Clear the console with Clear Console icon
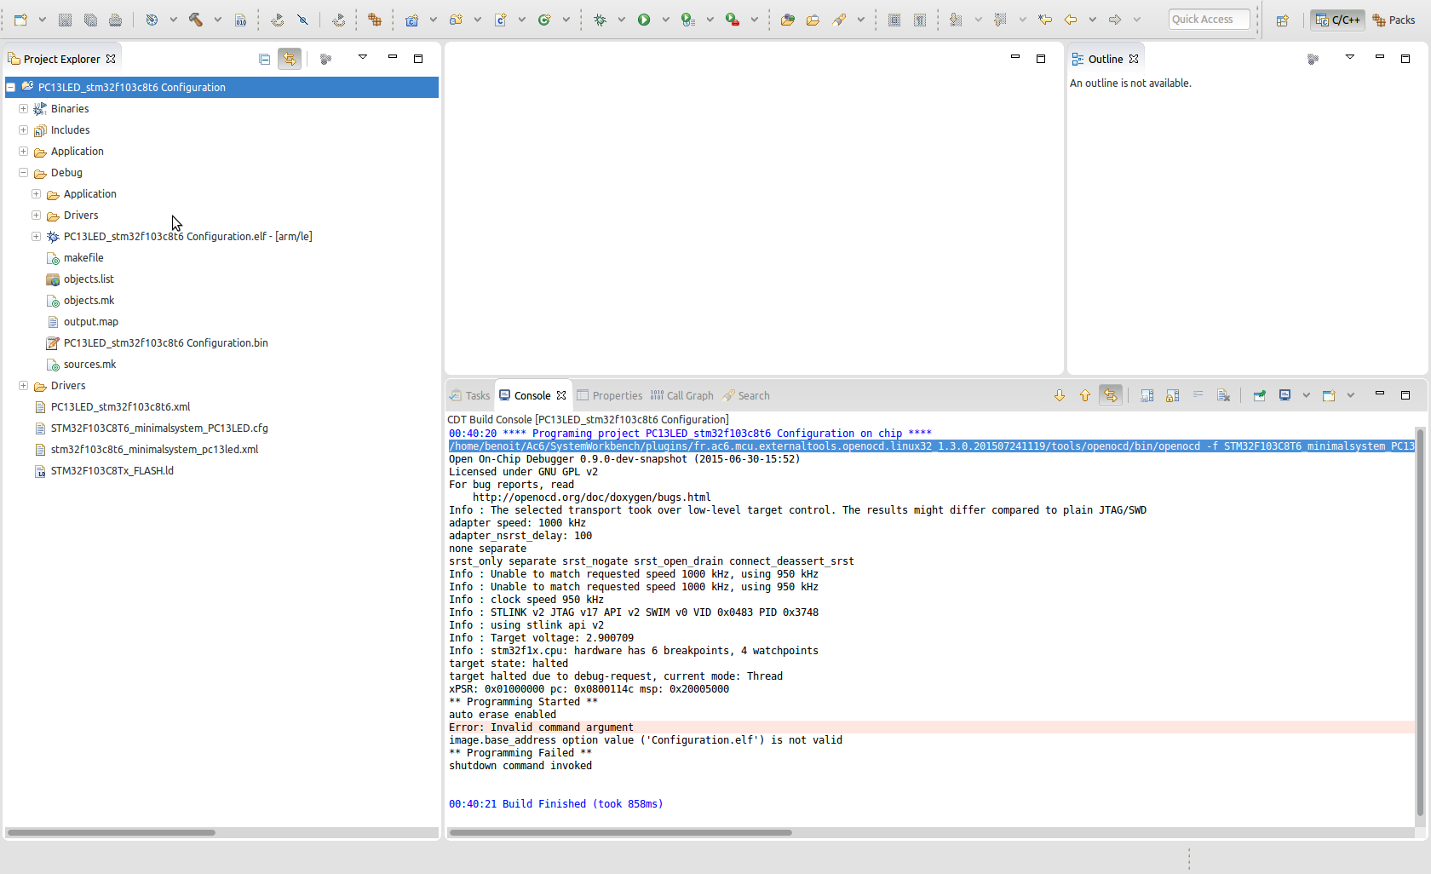 pyautogui.click(x=1223, y=395)
